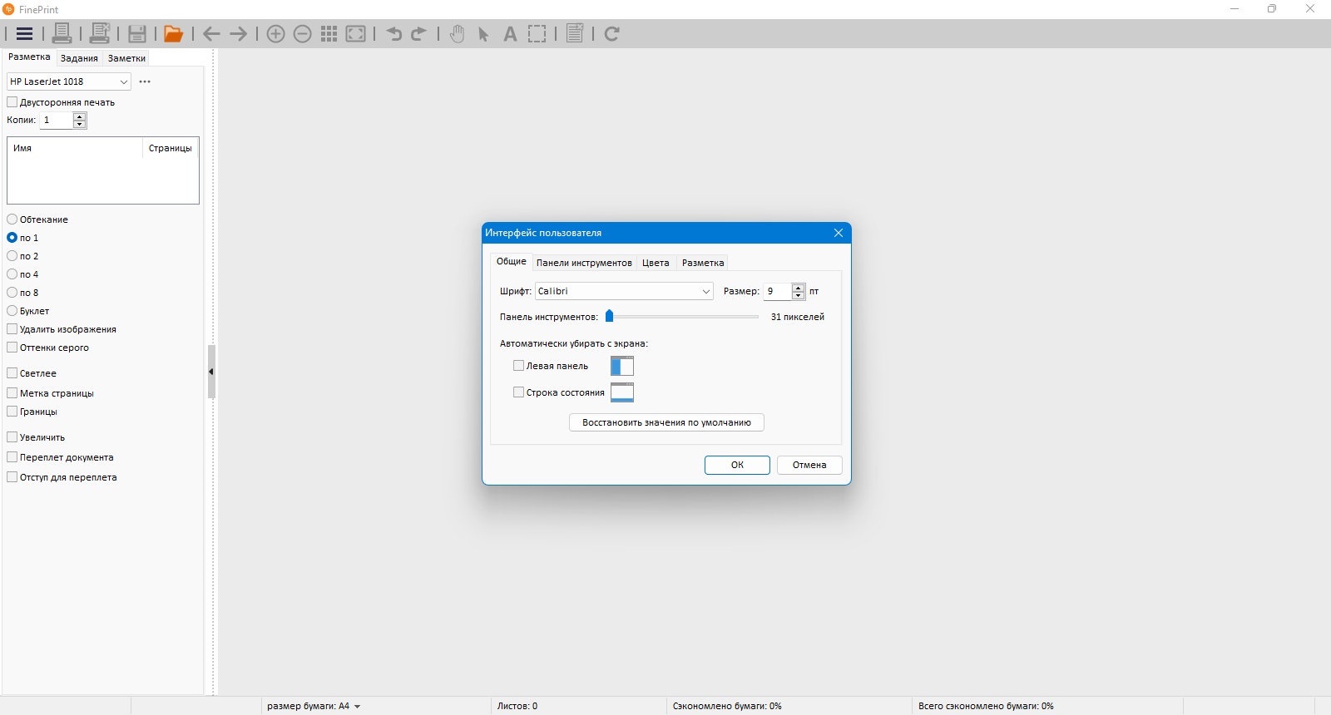Click the Отмена button
This screenshot has height=715, width=1331.
point(809,465)
